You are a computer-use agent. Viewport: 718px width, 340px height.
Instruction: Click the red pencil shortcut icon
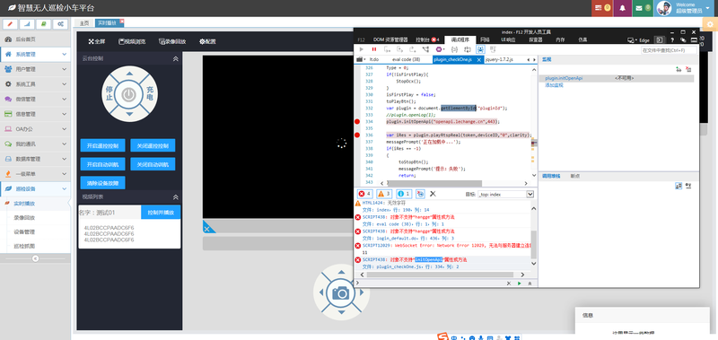click(x=10, y=24)
